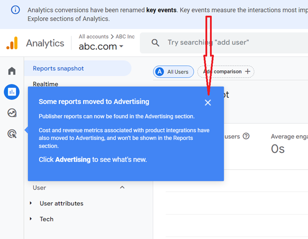The height and width of the screenshot is (239, 308).
Task: Open the Tech label
Action: point(46,219)
